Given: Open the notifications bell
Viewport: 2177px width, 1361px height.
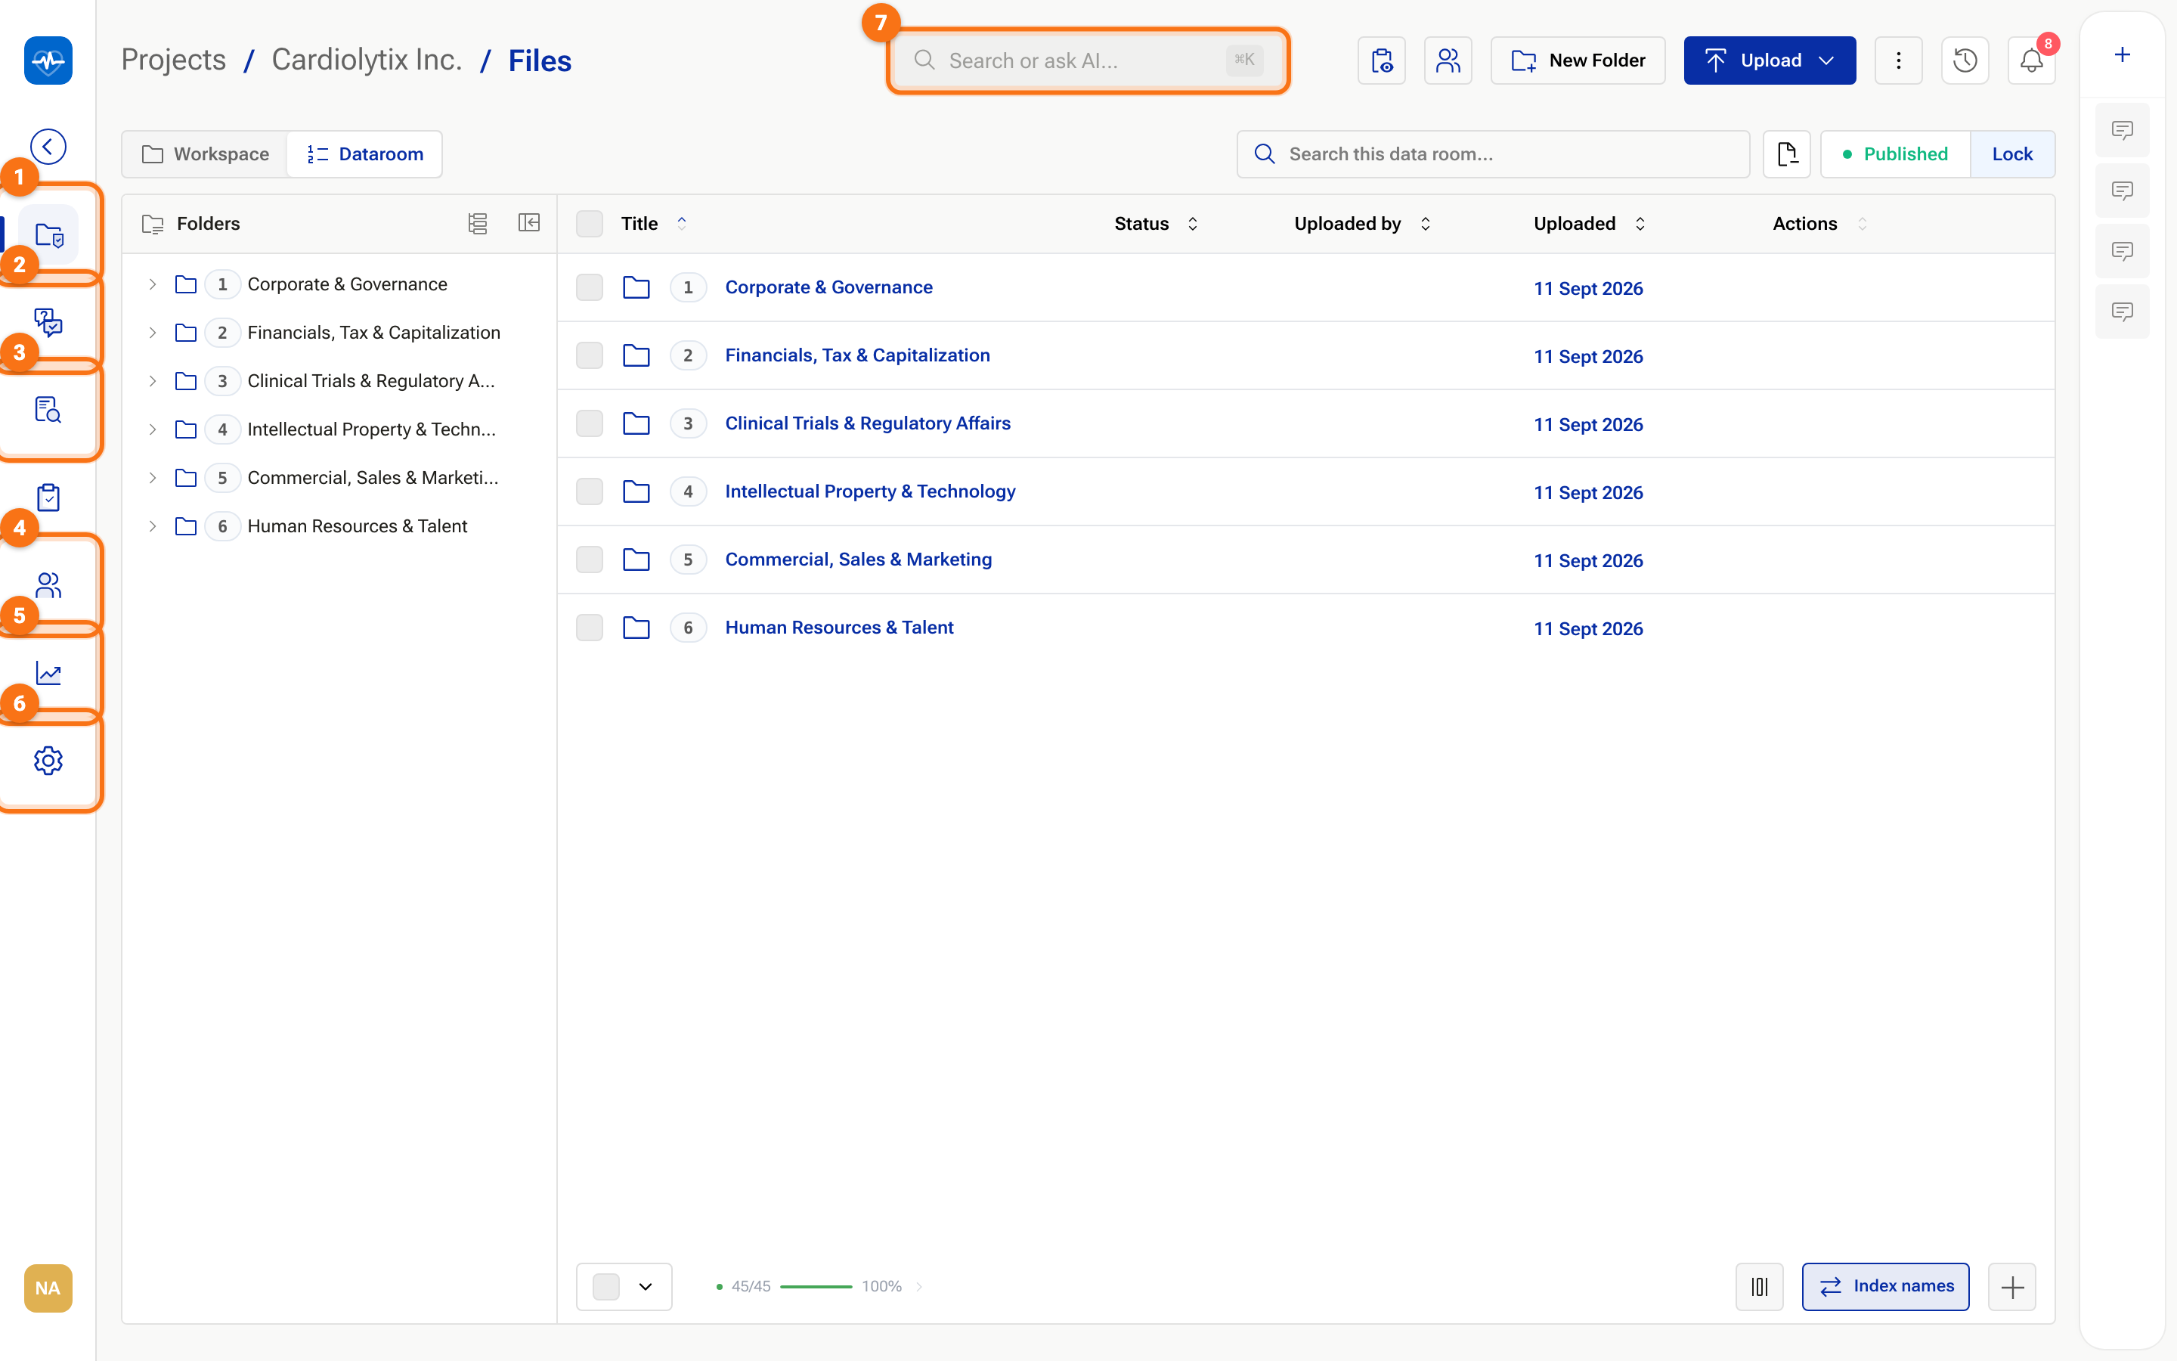Looking at the screenshot, I should pos(2032,60).
